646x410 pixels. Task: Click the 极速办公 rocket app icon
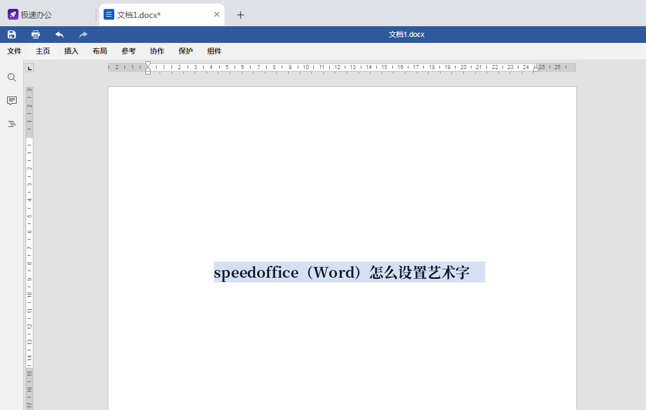click(13, 15)
